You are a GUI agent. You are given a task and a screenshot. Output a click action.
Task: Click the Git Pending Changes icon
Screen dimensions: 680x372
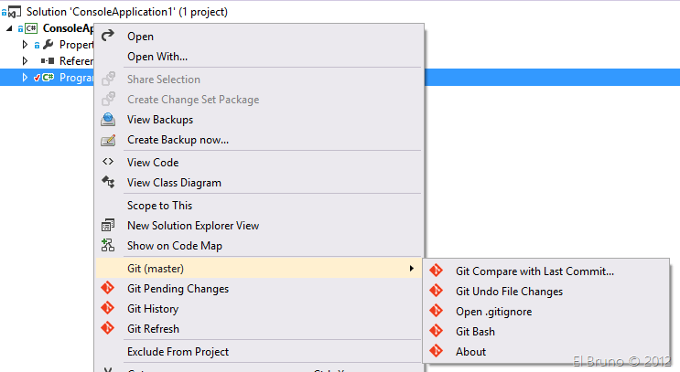[108, 289]
